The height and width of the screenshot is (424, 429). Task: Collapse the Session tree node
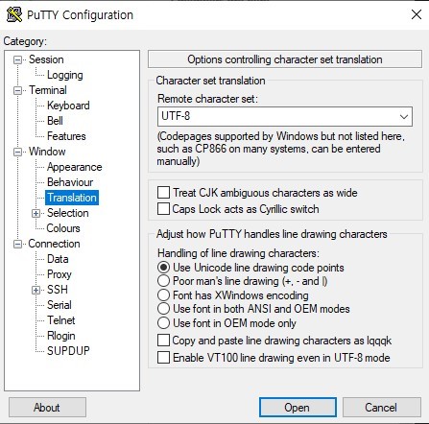(18, 59)
